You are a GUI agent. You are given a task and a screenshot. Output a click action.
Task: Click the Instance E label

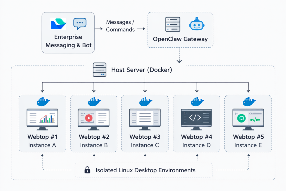click(248, 145)
